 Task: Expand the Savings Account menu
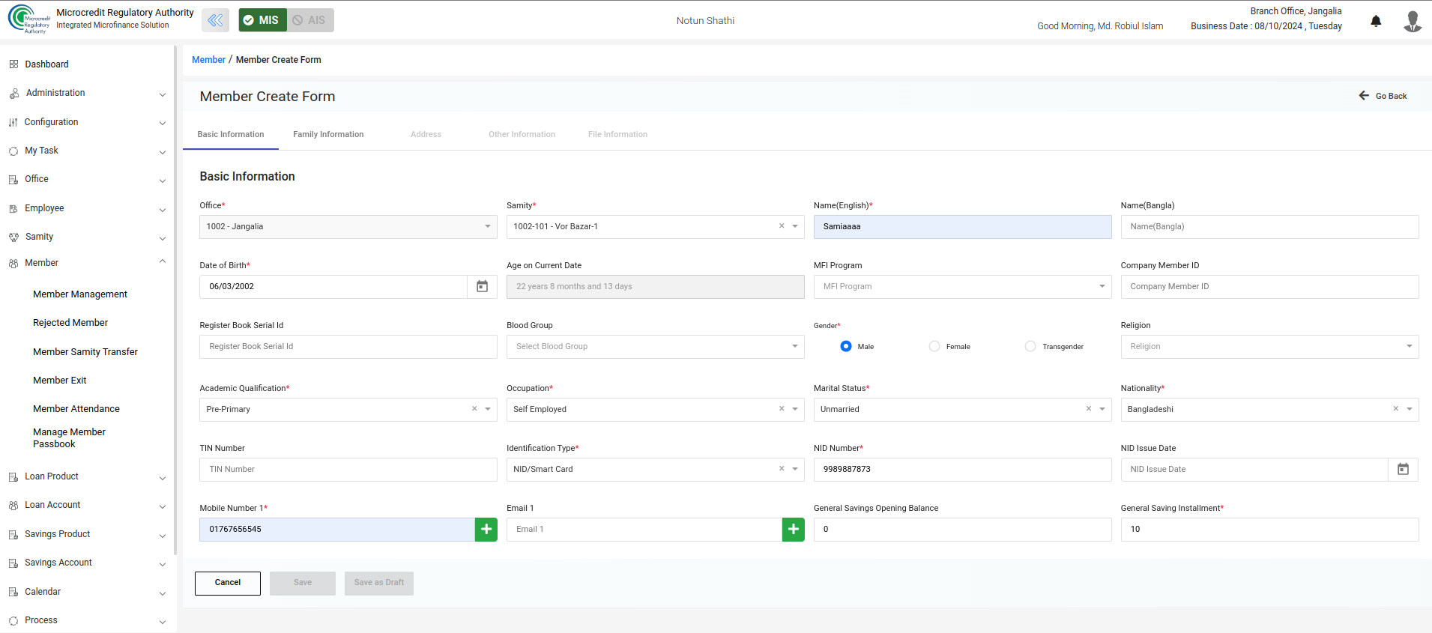(x=163, y=564)
